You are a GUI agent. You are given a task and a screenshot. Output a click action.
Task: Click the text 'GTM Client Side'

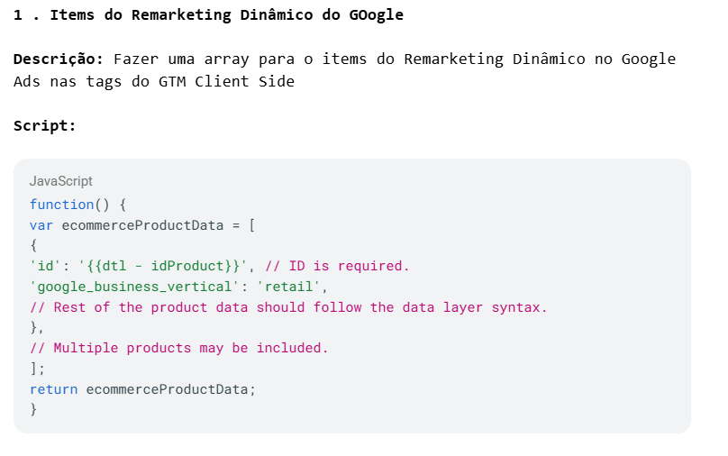pos(226,82)
